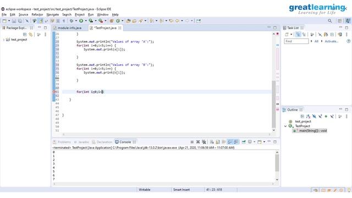The width and height of the screenshot is (352, 198).
Task: Click the Run External Tools icon
Action: point(101,21)
